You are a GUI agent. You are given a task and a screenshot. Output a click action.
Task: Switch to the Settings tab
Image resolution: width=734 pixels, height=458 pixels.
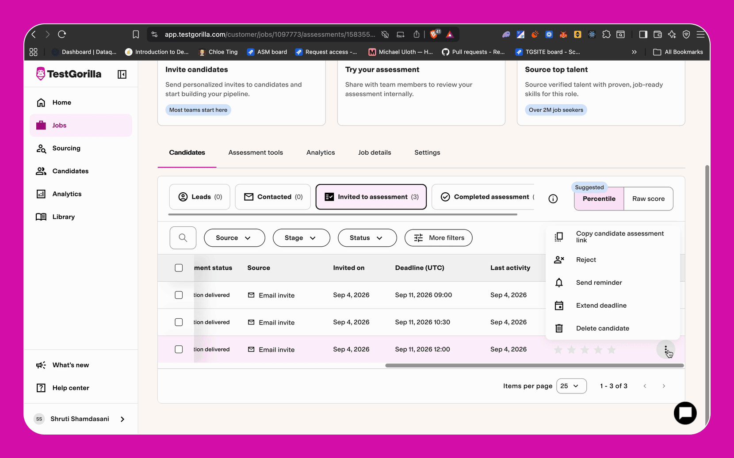pyautogui.click(x=427, y=153)
